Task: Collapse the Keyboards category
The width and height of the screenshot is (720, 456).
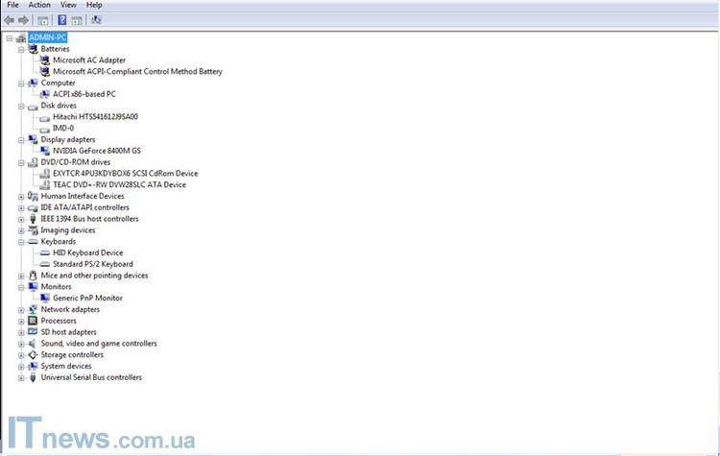Action: (x=21, y=242)
